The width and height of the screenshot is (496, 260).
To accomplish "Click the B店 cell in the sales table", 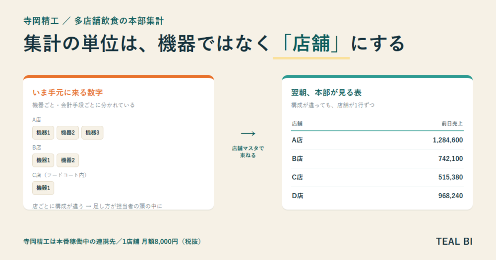I will point(297,158).
